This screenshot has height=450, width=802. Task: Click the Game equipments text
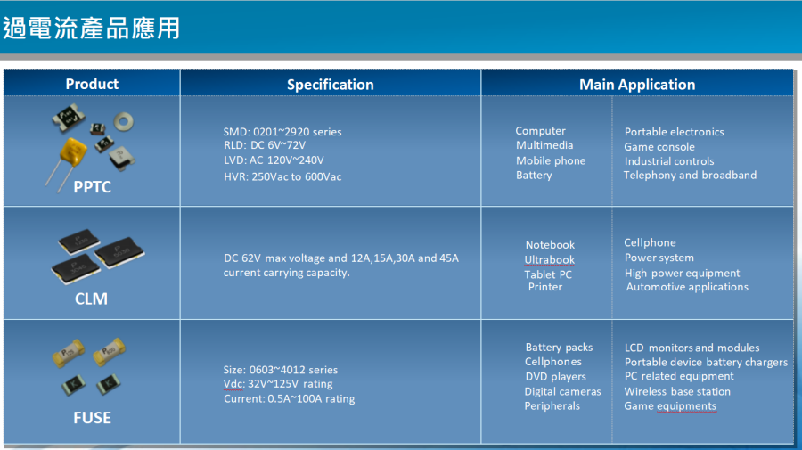(x=669, y=406)
